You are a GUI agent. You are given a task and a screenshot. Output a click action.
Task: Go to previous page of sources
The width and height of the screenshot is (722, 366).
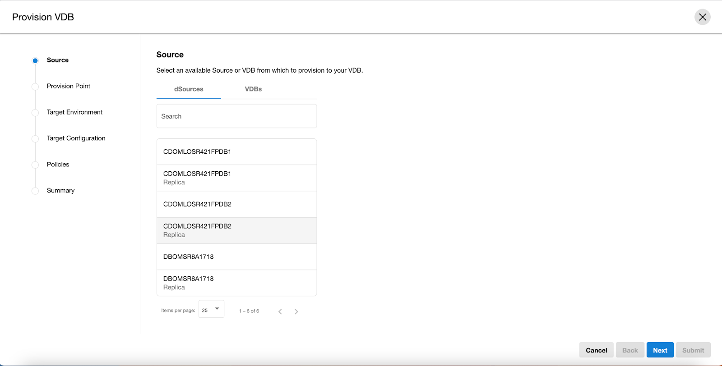click(x=280, y=311)
